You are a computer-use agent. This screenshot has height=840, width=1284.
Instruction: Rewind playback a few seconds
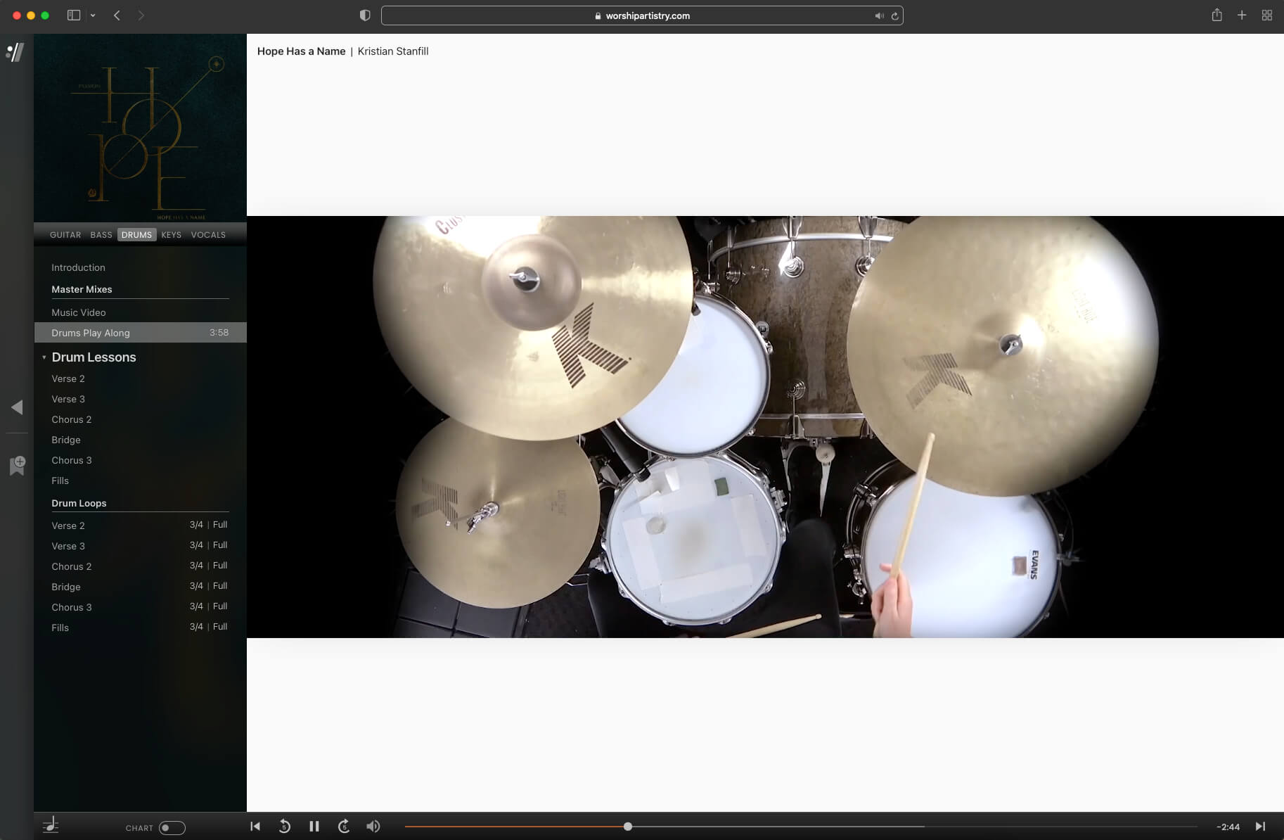click(285, 827)
